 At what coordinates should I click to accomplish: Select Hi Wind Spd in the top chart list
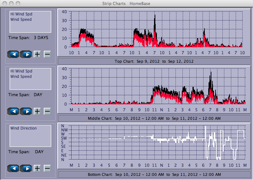[x=21, y=14]
